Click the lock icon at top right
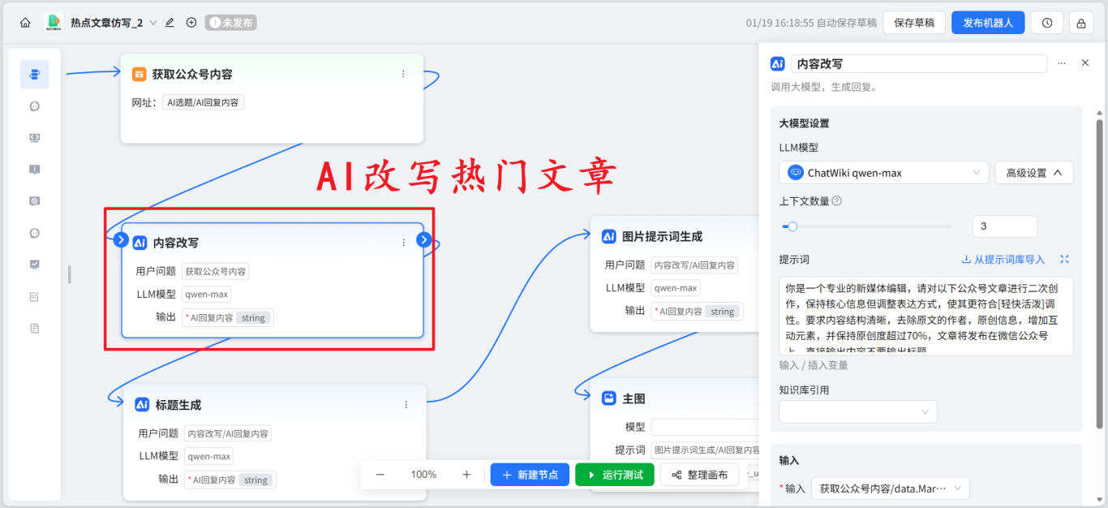The width and height of the screenshot is (1108, 508). (1080, 22)
